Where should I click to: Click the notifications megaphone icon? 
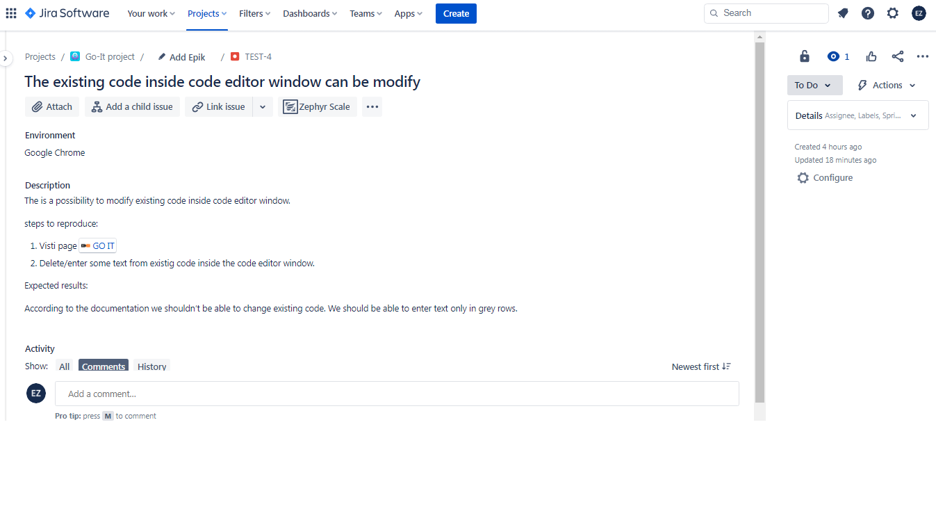tap(843, 13)
